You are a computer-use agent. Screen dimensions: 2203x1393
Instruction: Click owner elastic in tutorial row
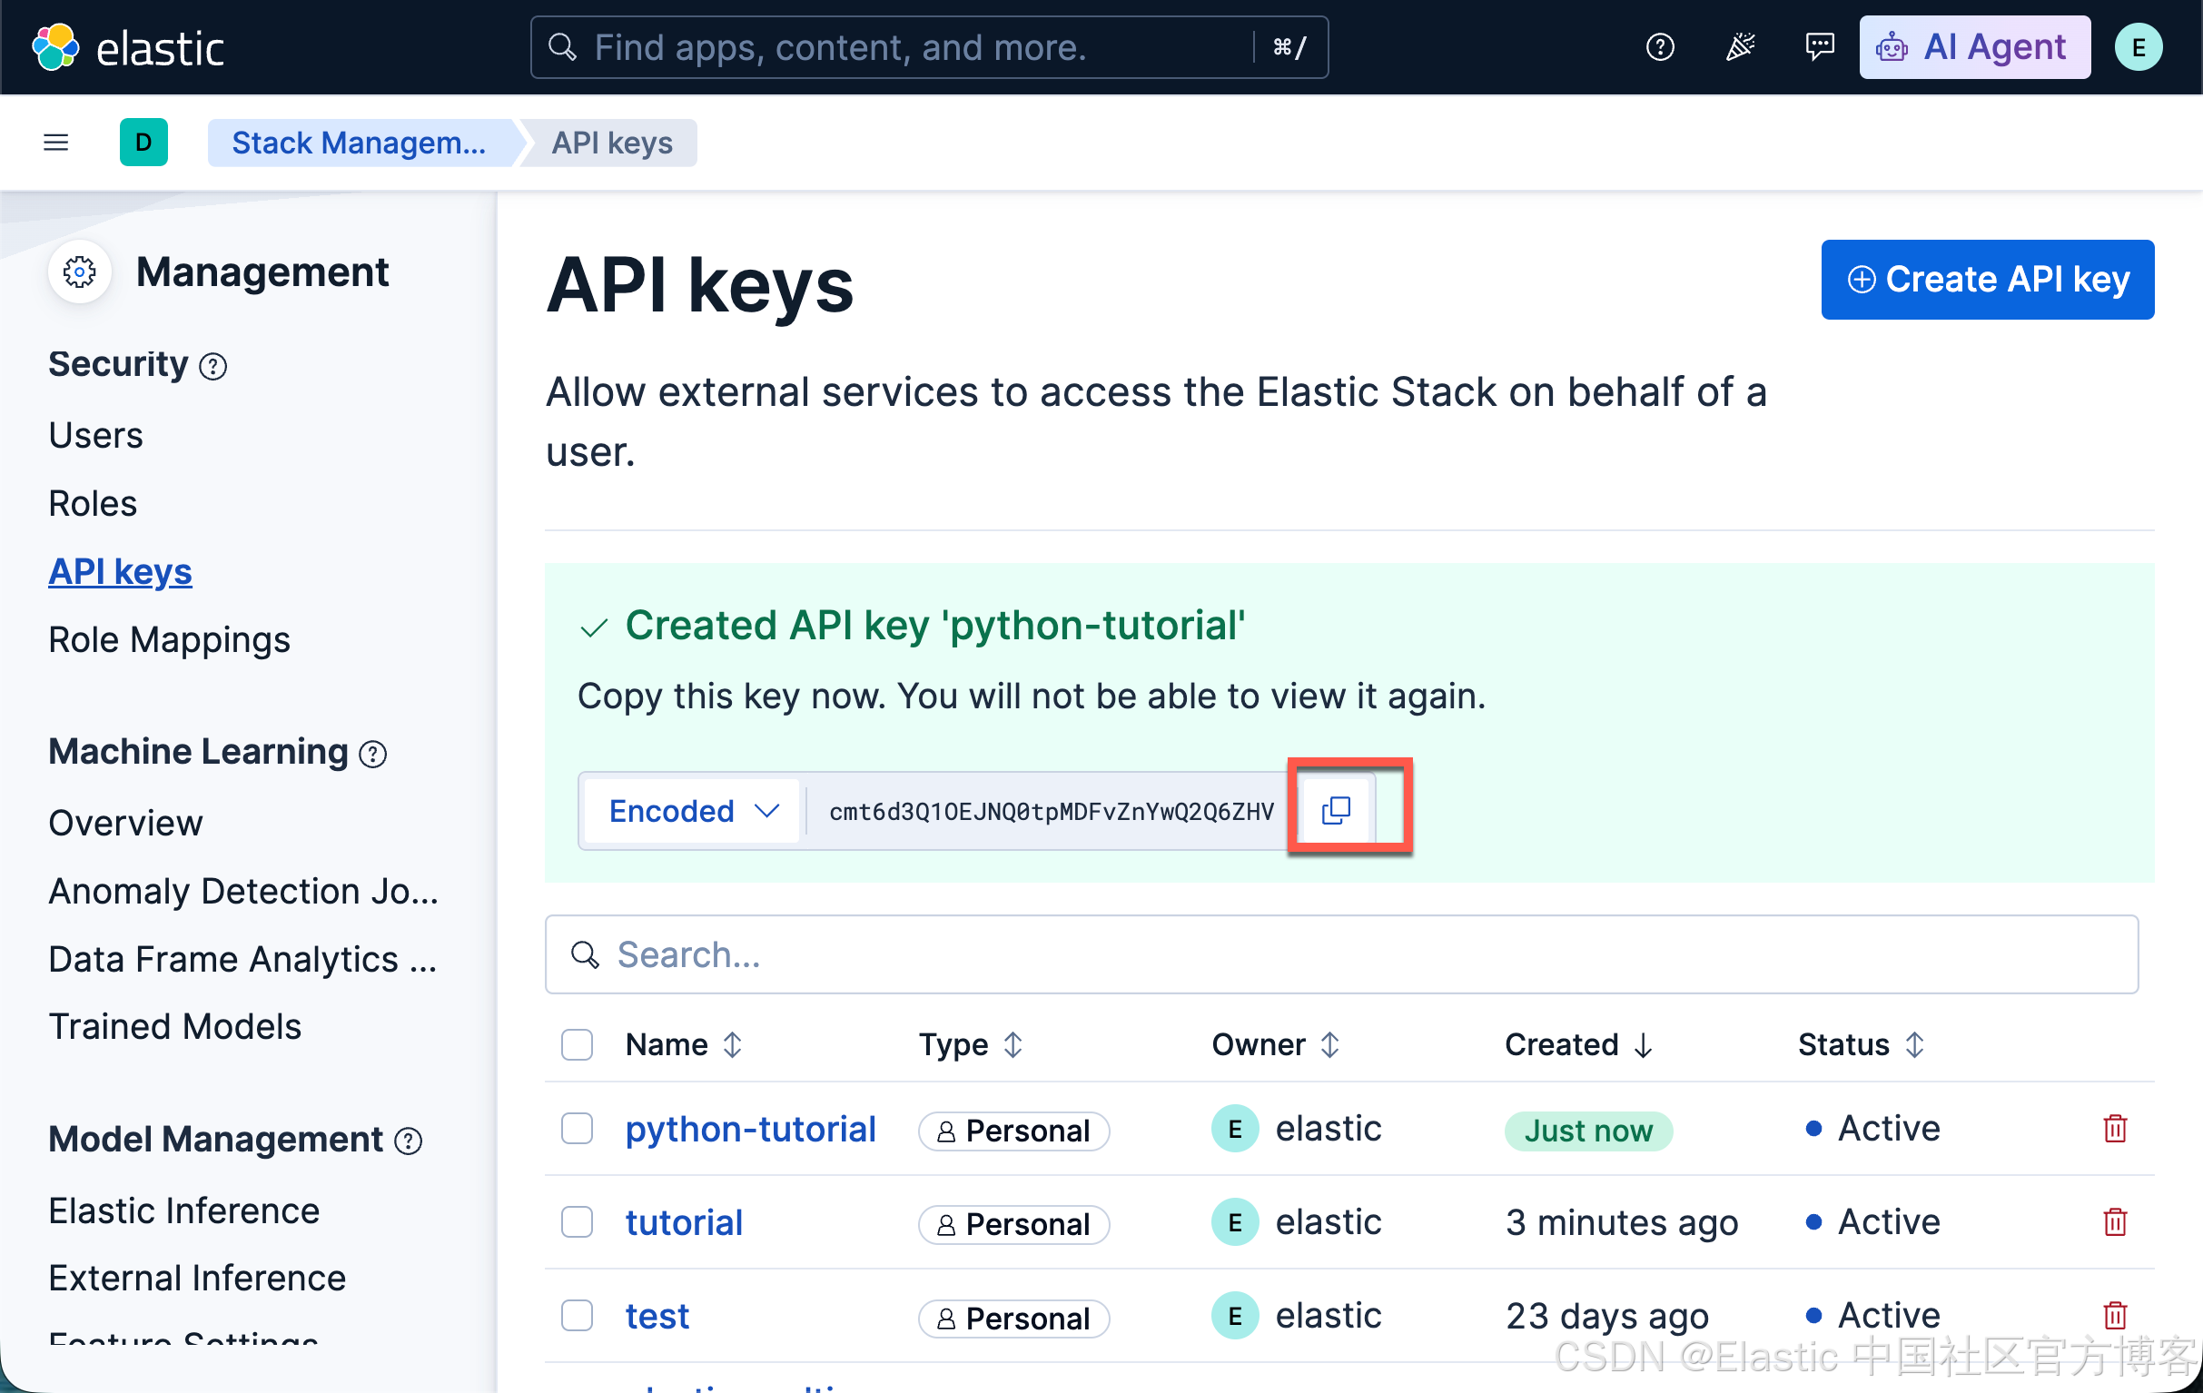point(1297,1222)
